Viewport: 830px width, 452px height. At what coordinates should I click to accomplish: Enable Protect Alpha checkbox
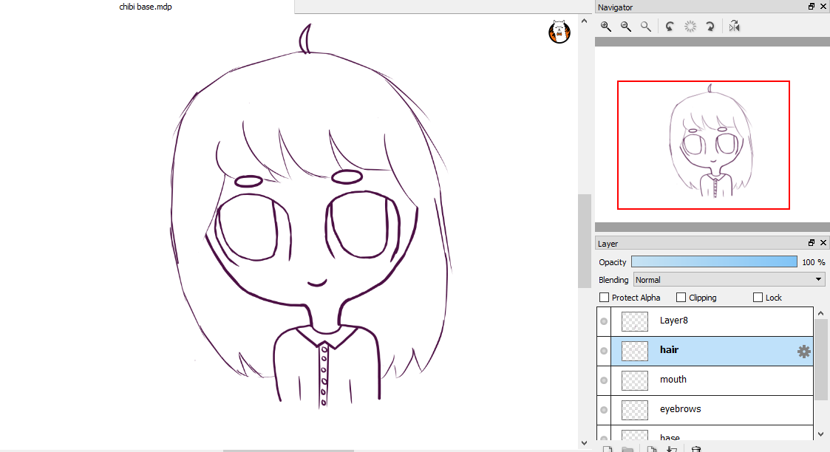coord(604,298)
